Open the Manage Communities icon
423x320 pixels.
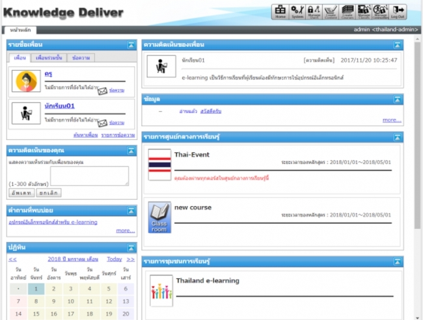tap(381, 12)
